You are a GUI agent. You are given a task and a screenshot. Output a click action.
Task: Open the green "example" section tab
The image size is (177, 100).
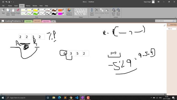[x=28, y=21]
